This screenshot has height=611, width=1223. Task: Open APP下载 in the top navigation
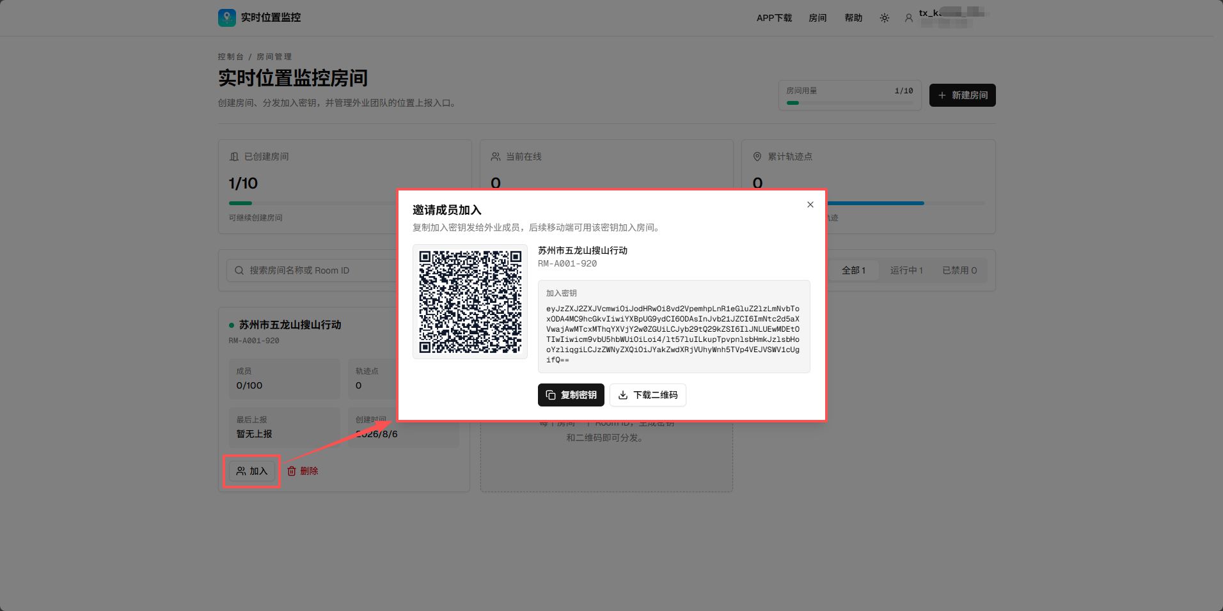tap(774, 18)
